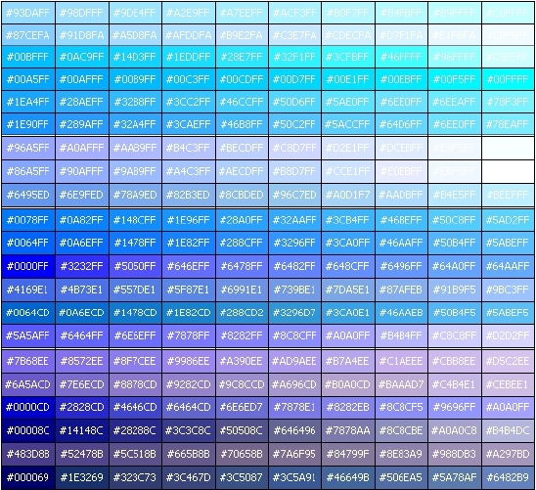Screen dimensions: 536x490
Task: Select the dark navy #00008C swatch
Action: click(28, 430)
